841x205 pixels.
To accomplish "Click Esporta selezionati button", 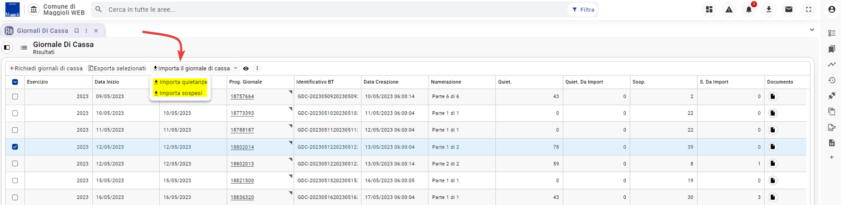I will [x=117, y=69].
